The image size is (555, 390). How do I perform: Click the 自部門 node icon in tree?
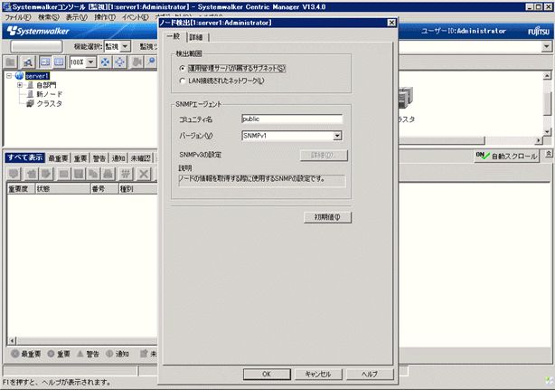[31, 85]
